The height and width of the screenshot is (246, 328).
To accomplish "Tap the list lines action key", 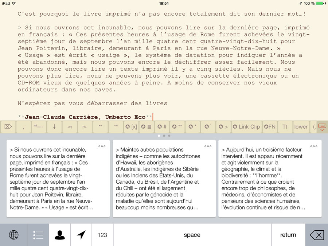I will tap(146, 127).
